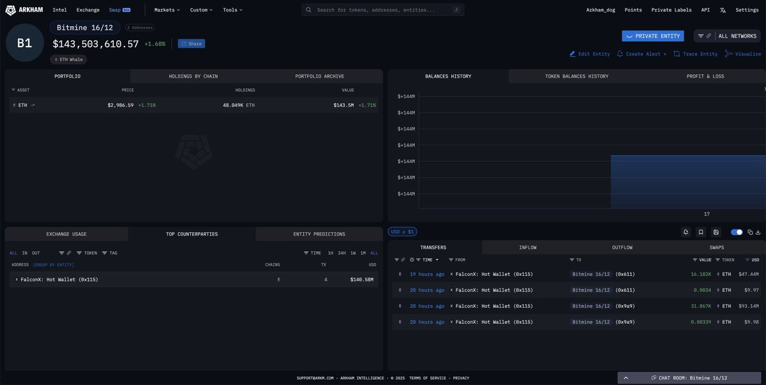Select the IN direction filter for counterparties
This screenshot has height=385, width=766.
click(25, 253)
